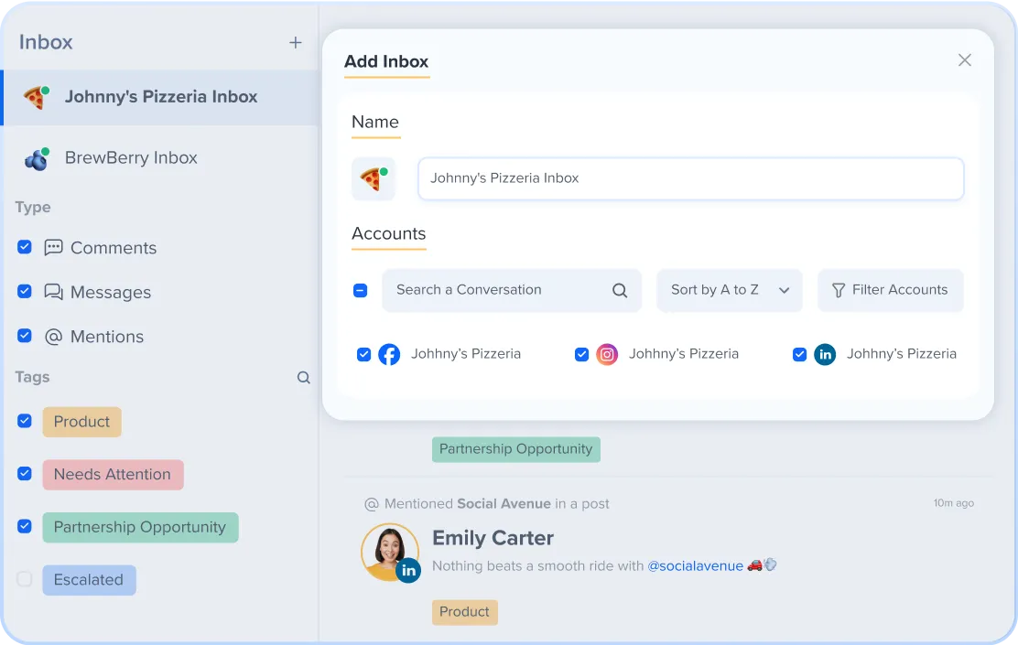Select Johnny's Pizzeria Inbox in sidebar
The height and width of the screenshot is (645, 1018).
(x=159, y=97)
